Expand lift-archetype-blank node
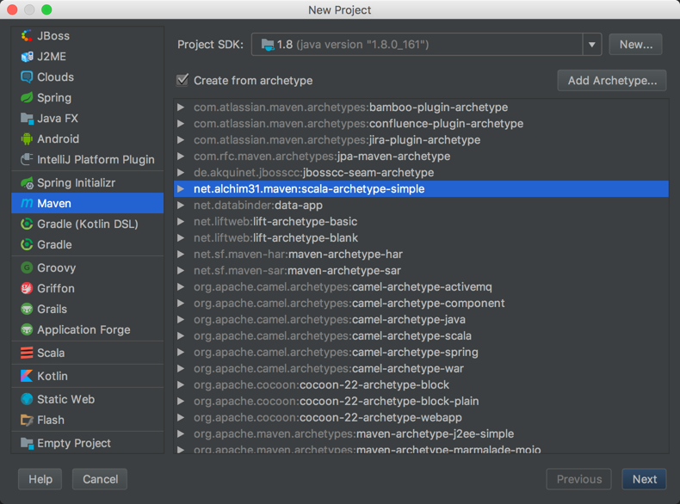Image resolution: width=680 pixels, height=504 pixels. click(181, 238)
